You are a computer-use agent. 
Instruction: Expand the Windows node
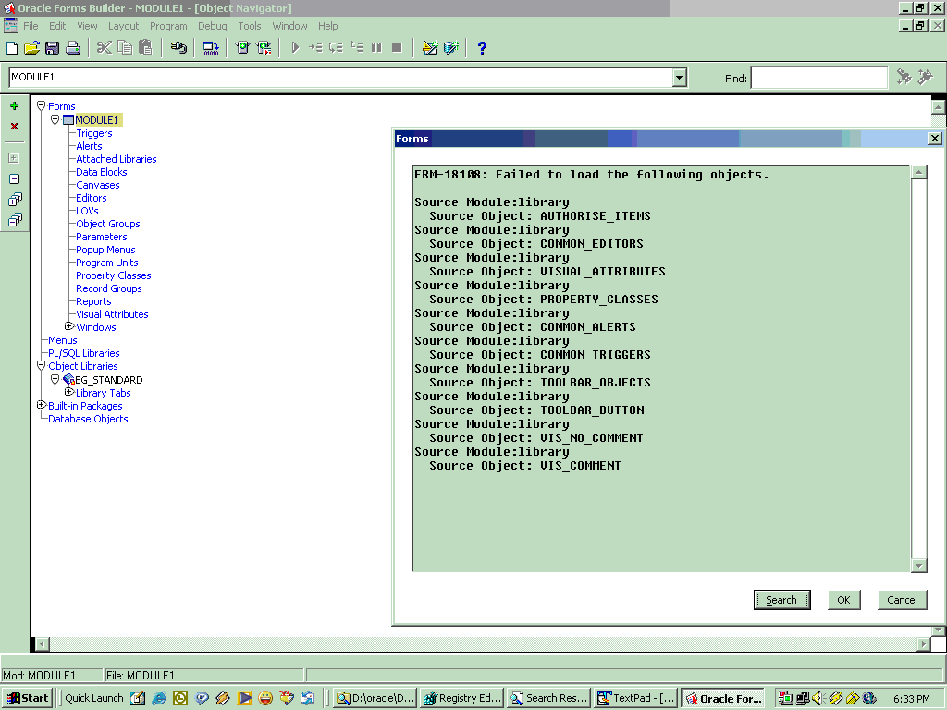click(68, 326)
